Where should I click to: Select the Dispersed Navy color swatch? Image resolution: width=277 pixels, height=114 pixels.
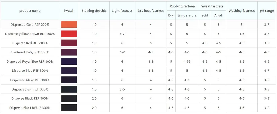point(69,80)
